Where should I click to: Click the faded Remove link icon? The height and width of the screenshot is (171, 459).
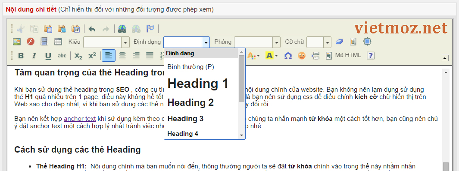136,29
